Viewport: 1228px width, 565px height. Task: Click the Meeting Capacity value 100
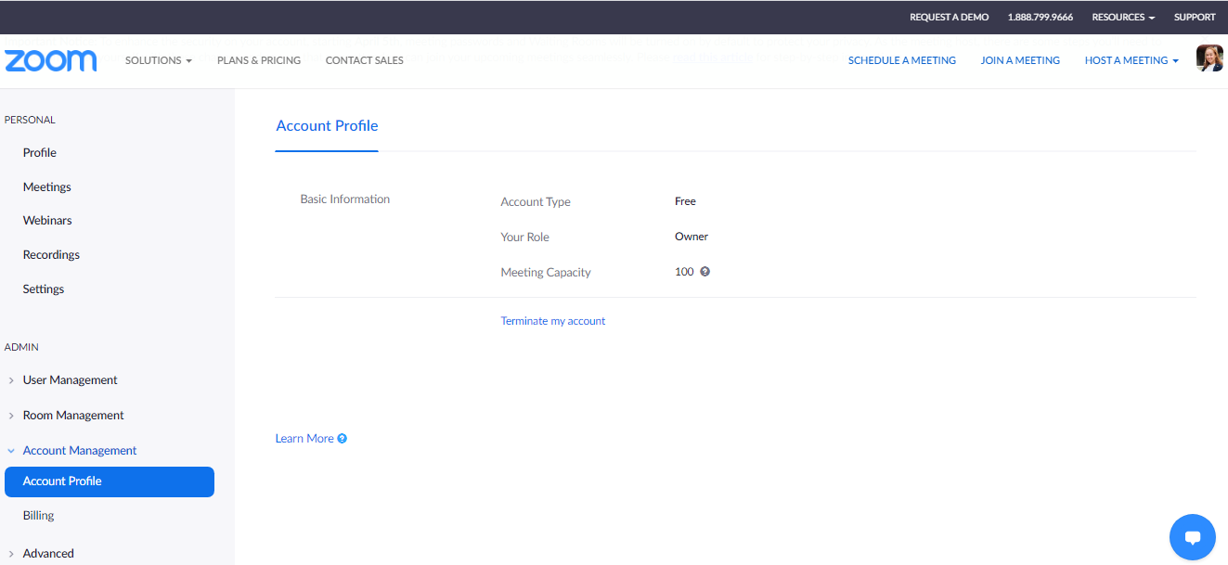click(684, 272)
